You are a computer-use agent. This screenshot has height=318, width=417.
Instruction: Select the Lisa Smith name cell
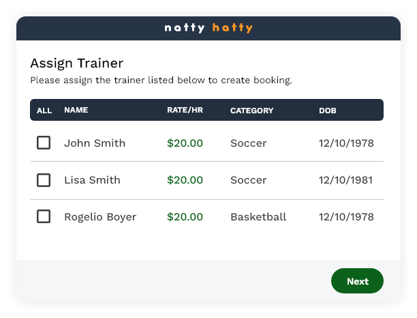(x=92, y=180)
